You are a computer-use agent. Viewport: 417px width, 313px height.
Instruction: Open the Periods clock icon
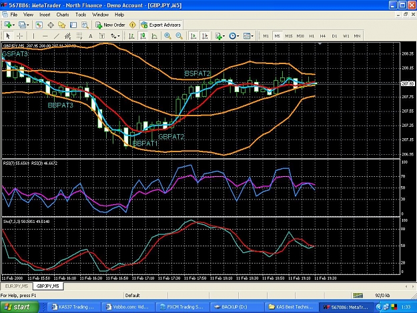232,36
